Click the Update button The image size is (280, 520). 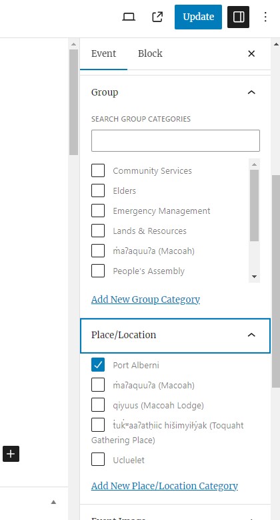pyautogui.click(x=198, y=17)
